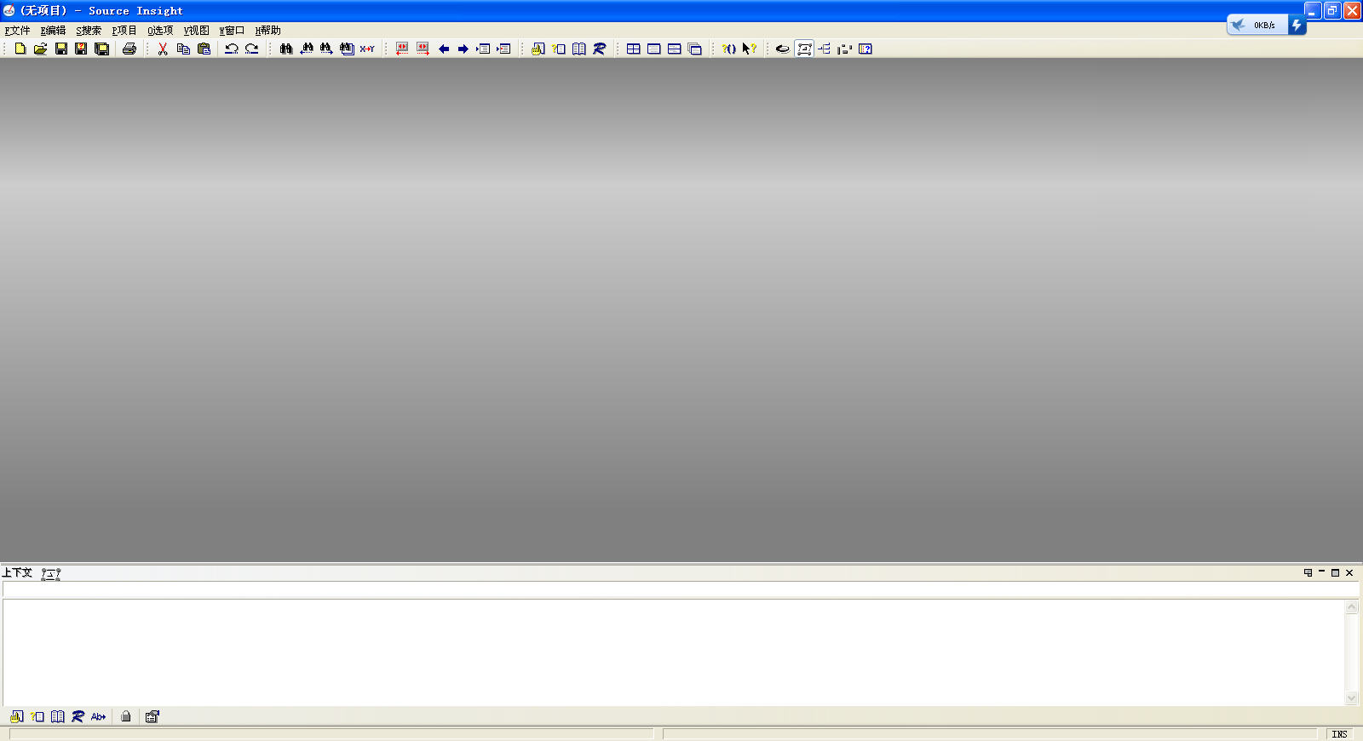1363x741 pixels.
Task: Click the cascade windows icon
Action: click(695, 49)
